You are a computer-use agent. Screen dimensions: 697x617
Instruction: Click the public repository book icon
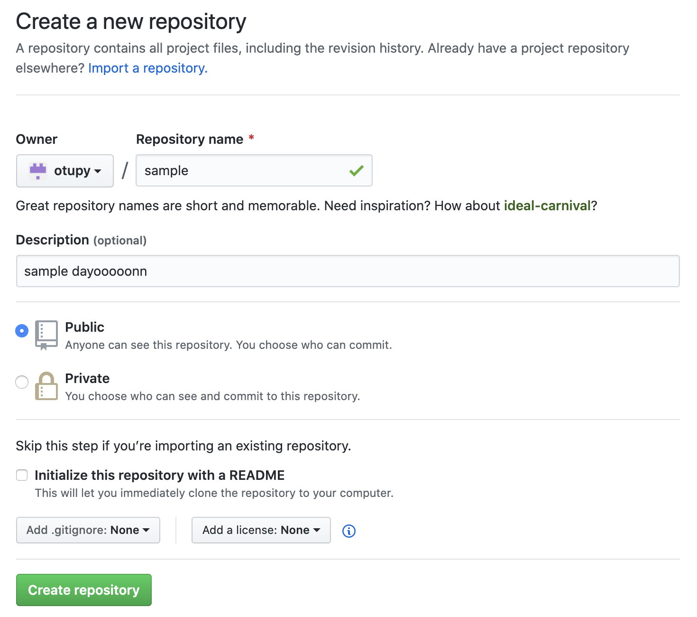coord(46,335)
